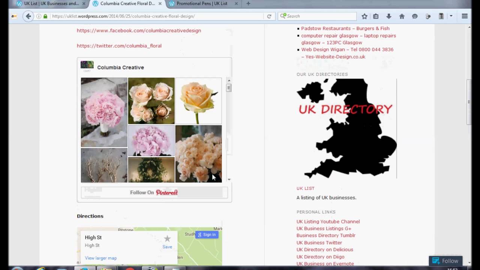
Task: Switch to UK List Businesses tab
Action: coord(51,4)
